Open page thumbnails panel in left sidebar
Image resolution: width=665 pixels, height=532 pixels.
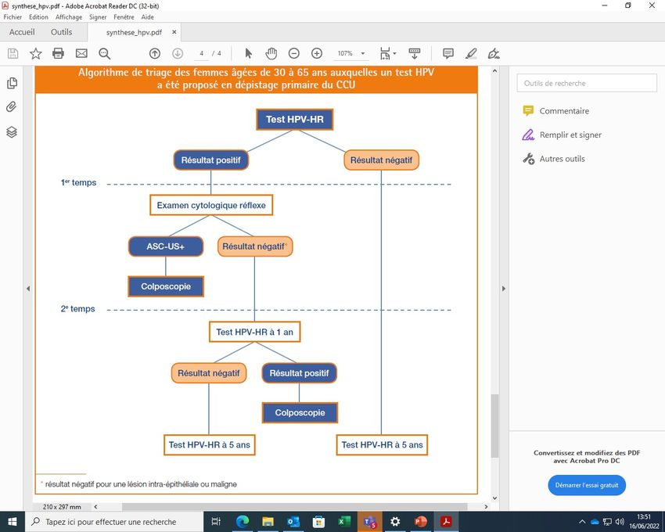[12, 83]
